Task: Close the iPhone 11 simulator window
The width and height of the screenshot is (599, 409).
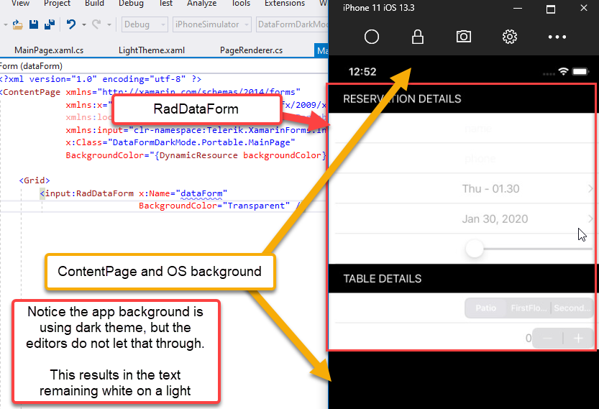Action: [584, 8]
